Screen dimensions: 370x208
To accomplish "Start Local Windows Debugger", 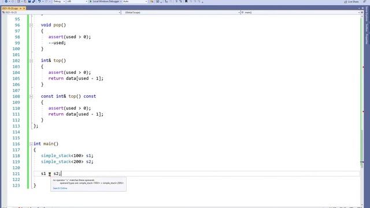I will click(x=105, y=1).
